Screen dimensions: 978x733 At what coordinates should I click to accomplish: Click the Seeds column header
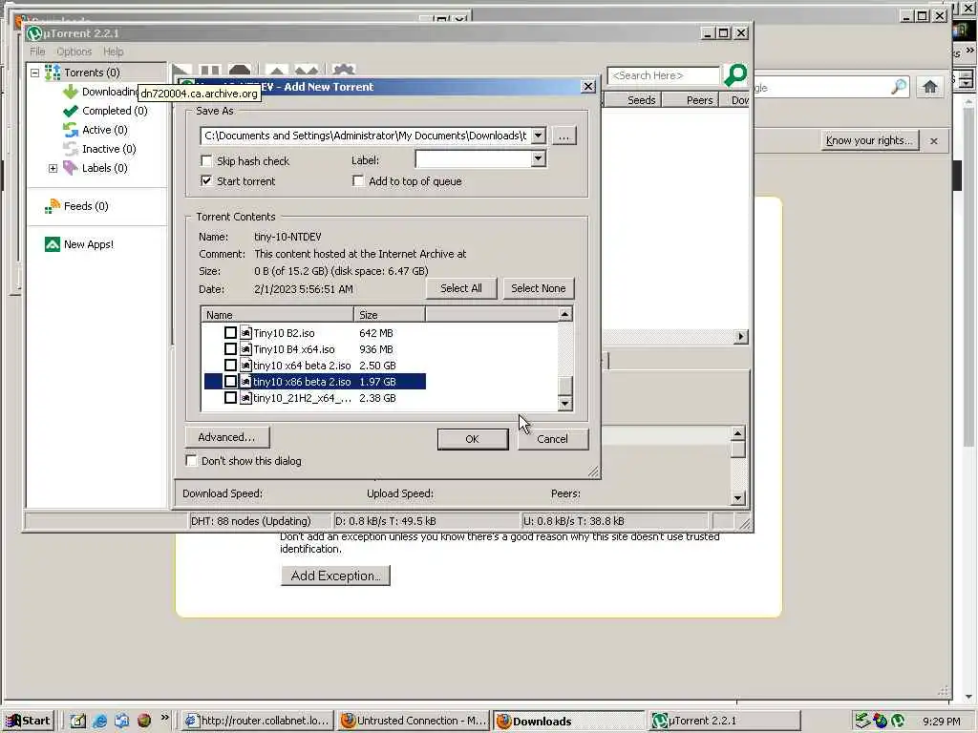click(634, 99)
